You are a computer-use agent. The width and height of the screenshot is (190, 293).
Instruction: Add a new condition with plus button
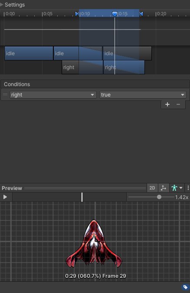(x=167, y=104)
